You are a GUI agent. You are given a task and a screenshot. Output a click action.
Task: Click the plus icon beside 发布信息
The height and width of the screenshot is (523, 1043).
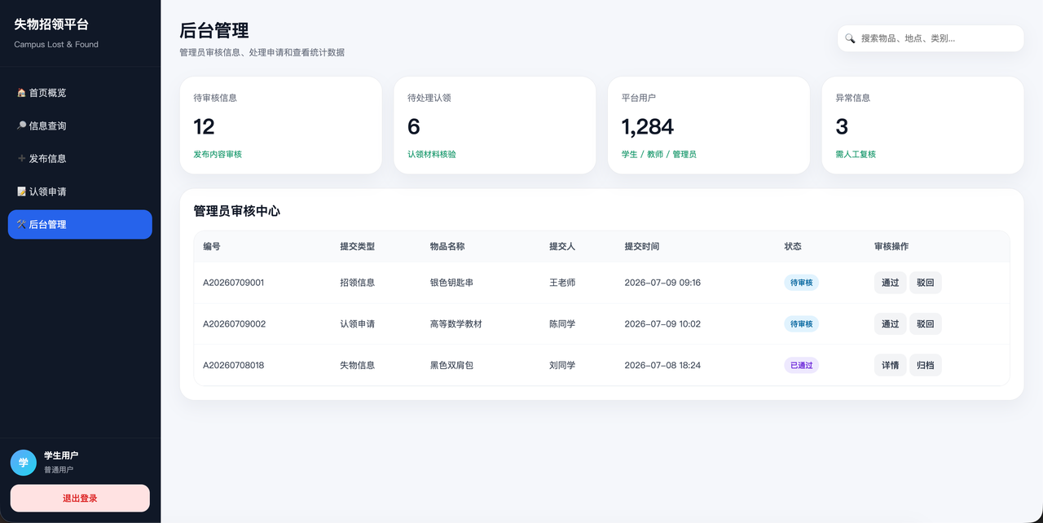(x=21, y=159)
